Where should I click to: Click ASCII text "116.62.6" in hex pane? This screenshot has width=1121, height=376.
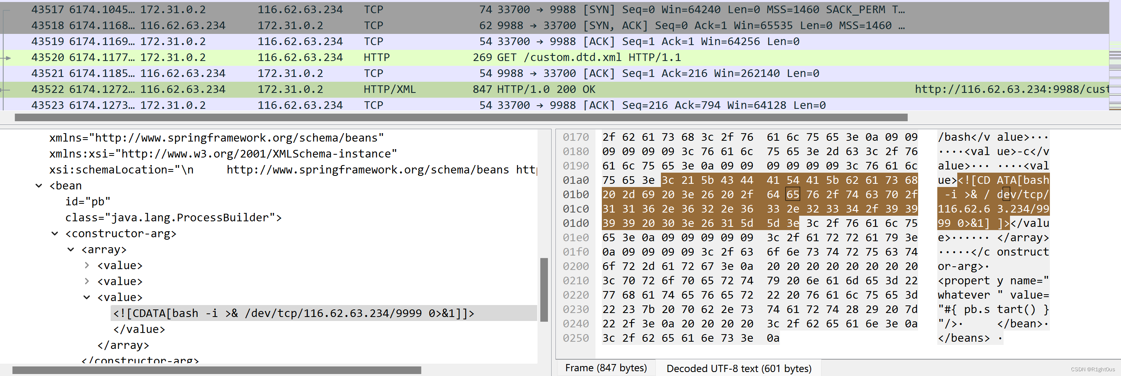[964, 209]
